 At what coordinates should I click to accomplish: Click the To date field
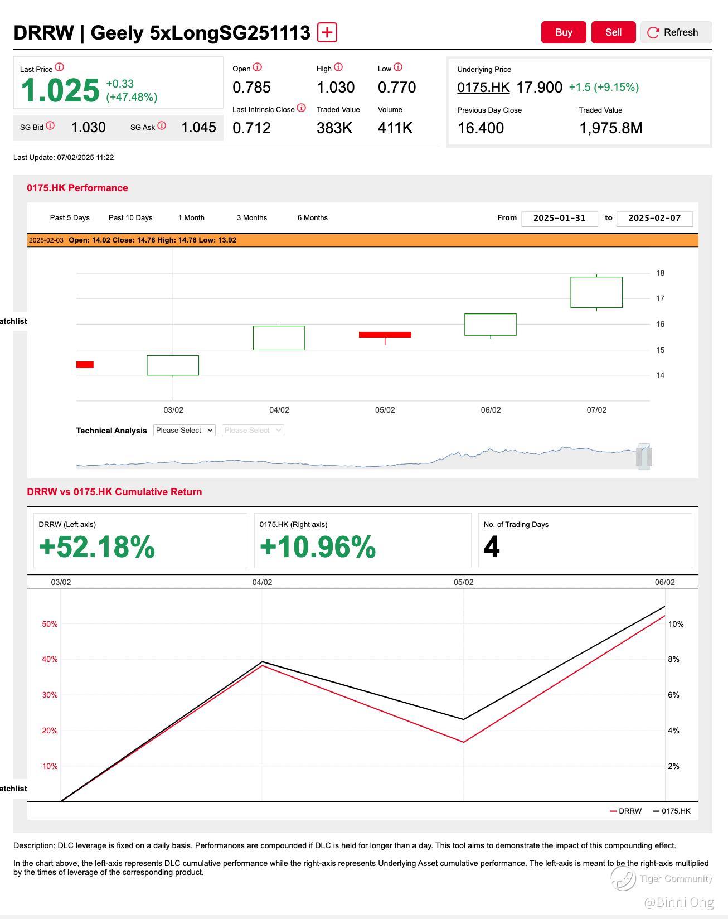655,219
